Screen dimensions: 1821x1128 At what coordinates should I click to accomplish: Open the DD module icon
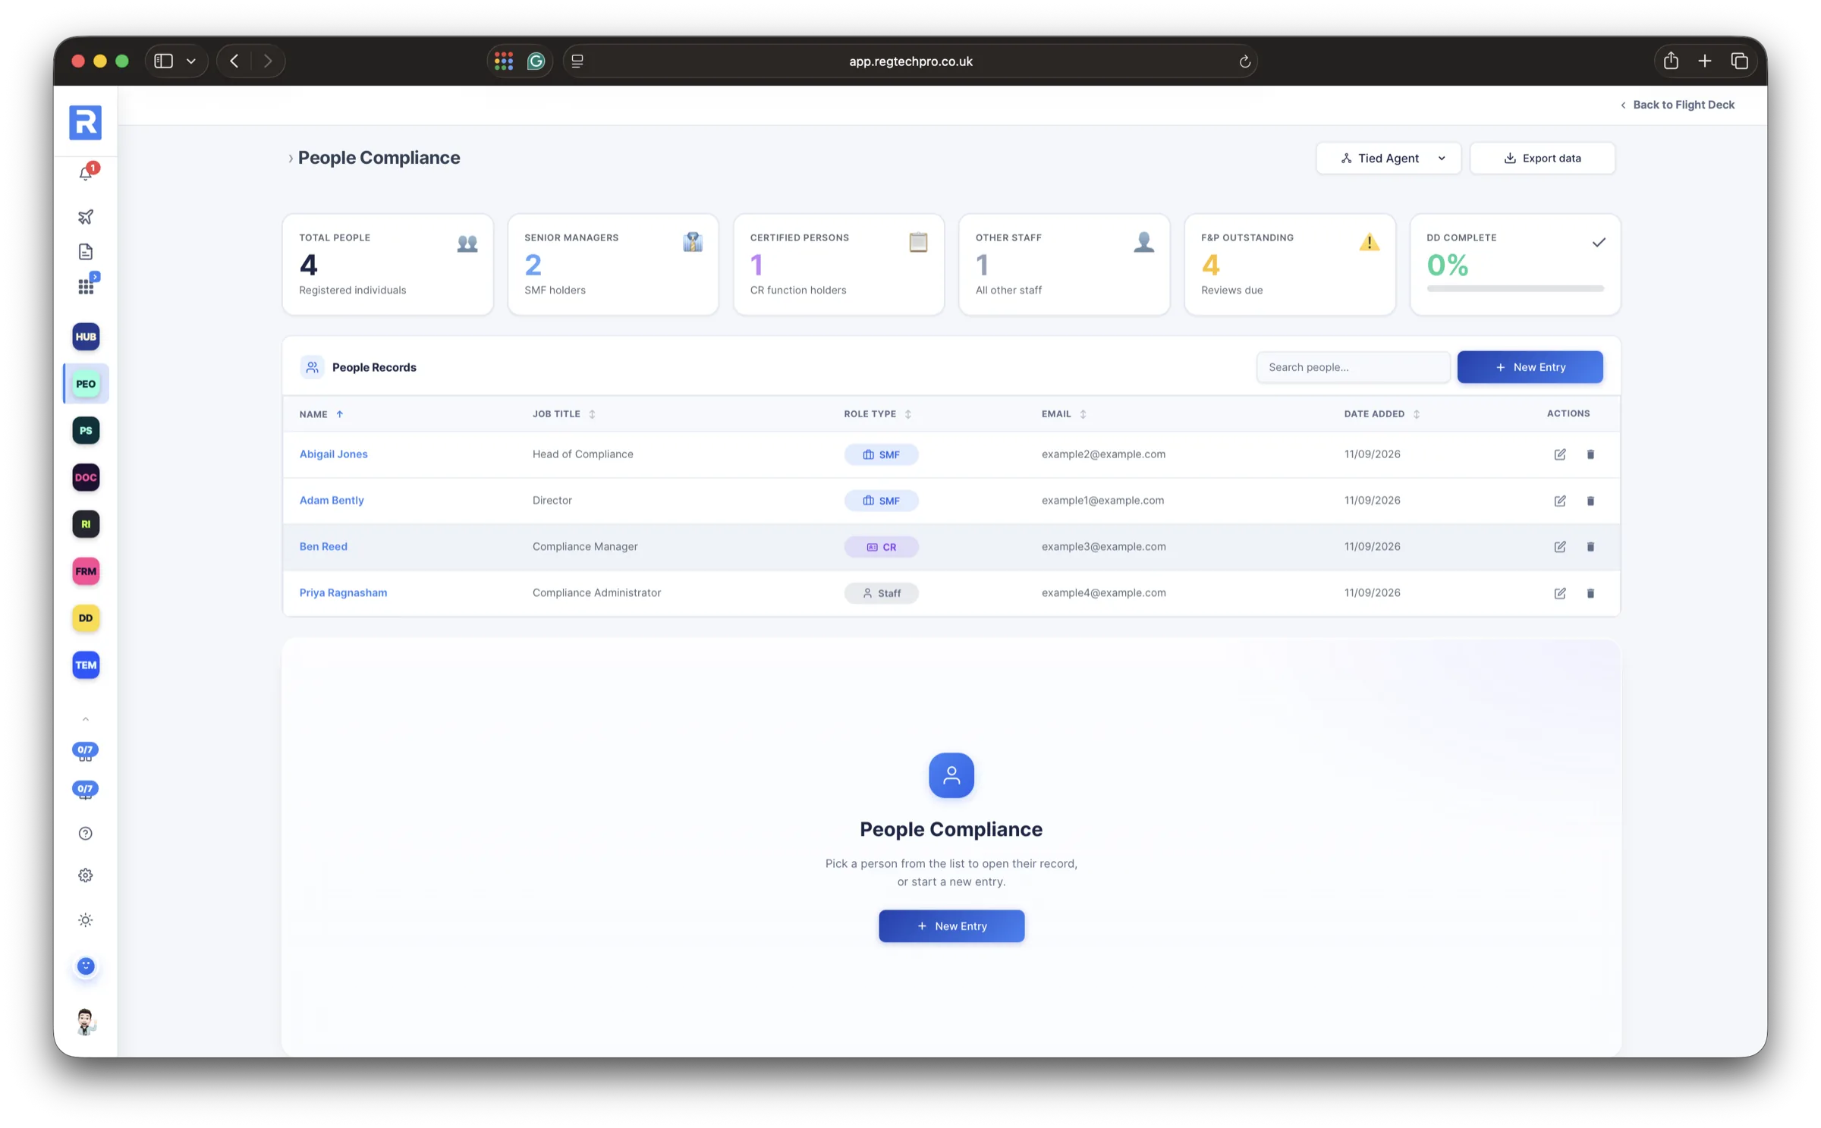pyautogui.click(x=86, y=618)
